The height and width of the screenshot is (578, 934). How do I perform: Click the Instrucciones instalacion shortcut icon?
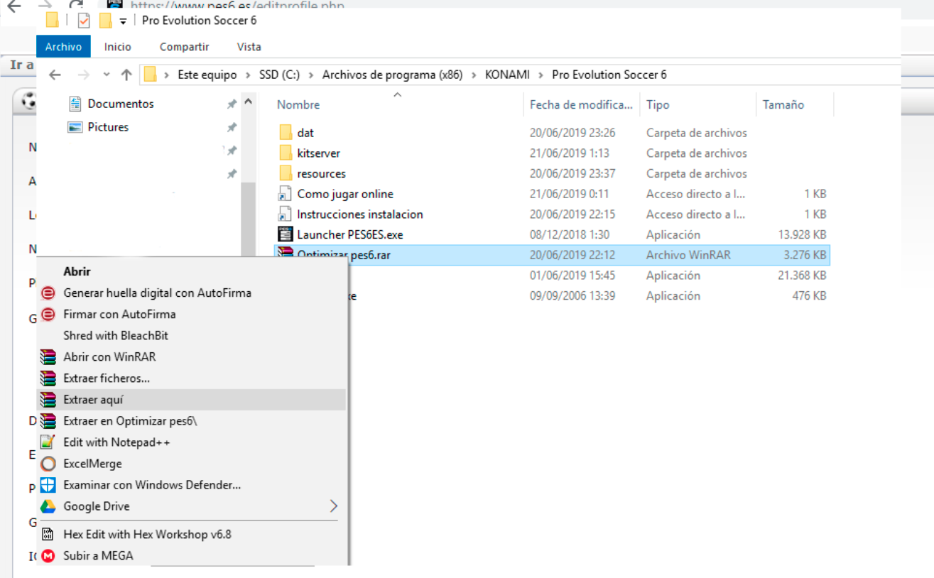pos(285,214)
